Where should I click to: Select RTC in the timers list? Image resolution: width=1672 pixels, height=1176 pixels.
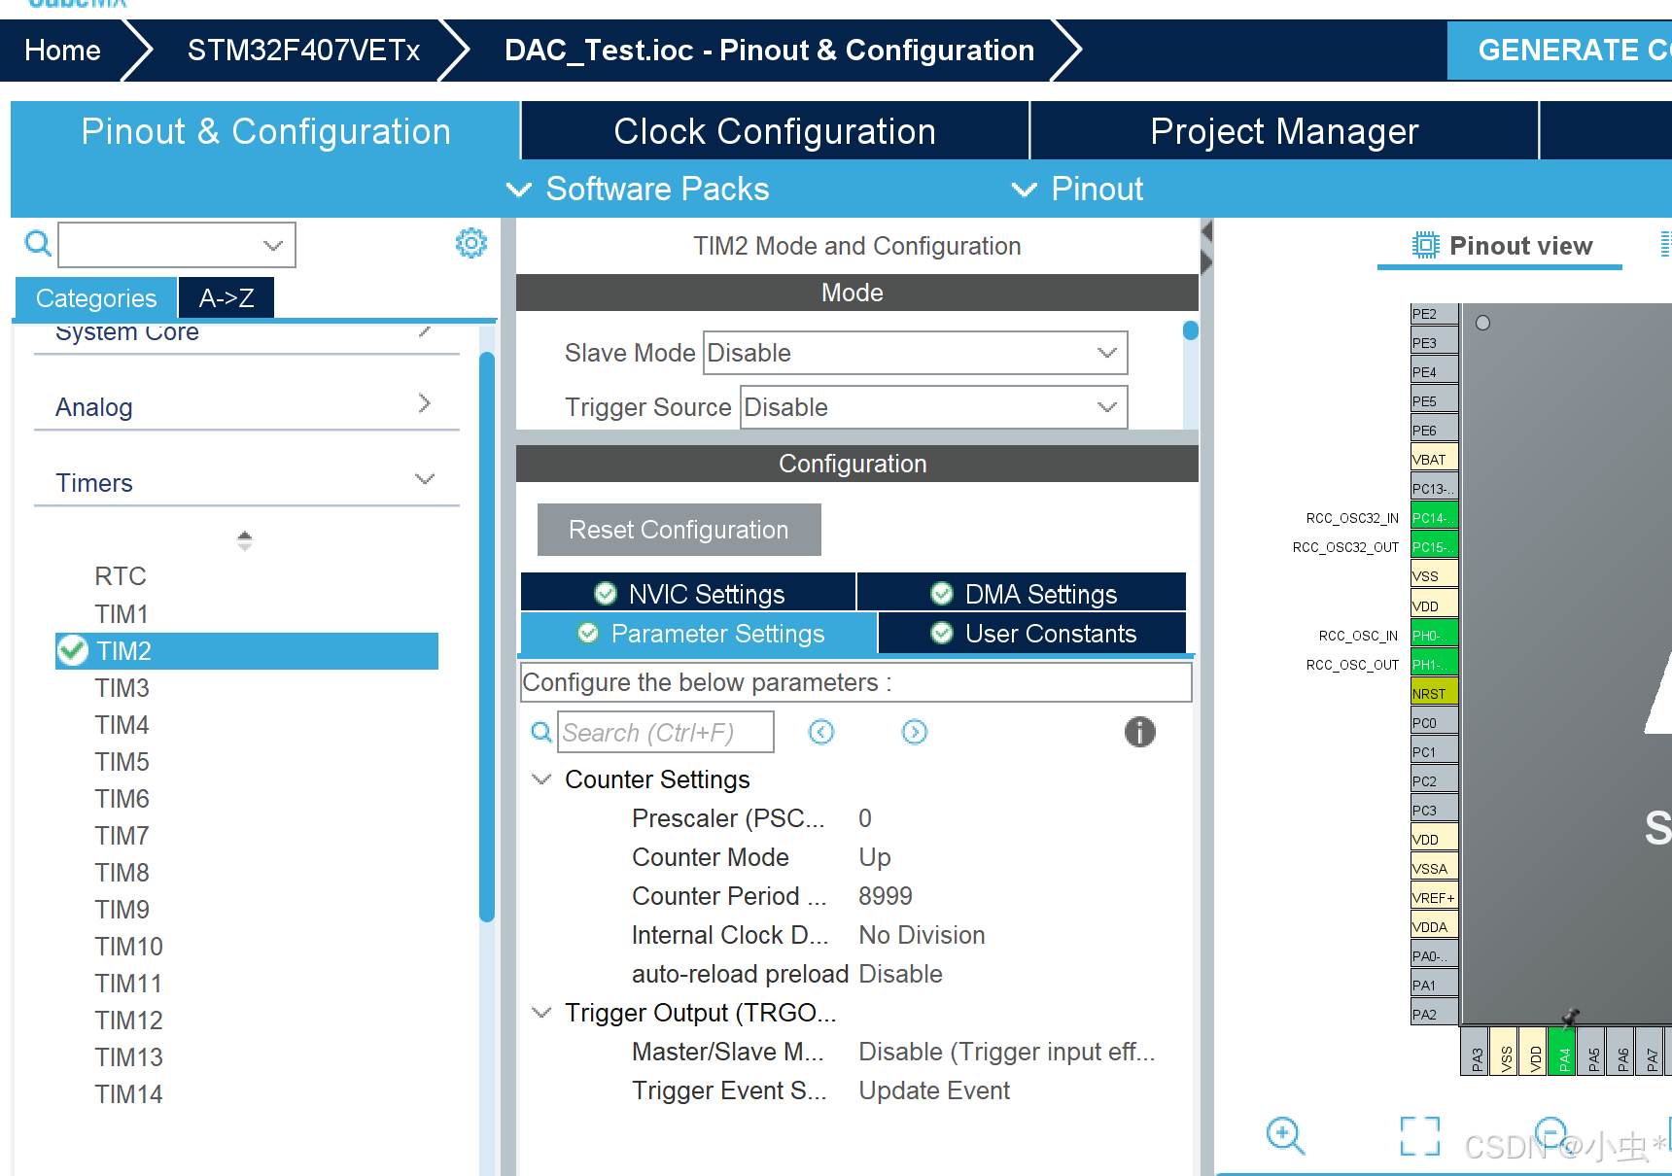121,576
